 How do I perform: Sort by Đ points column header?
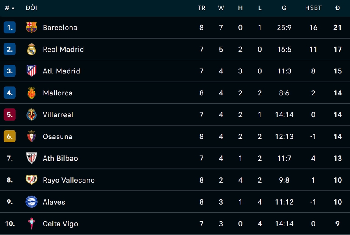337,8
